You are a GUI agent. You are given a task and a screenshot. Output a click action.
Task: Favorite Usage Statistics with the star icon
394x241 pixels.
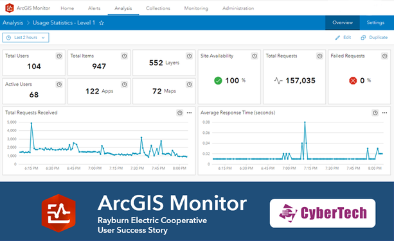click(102, 23)
